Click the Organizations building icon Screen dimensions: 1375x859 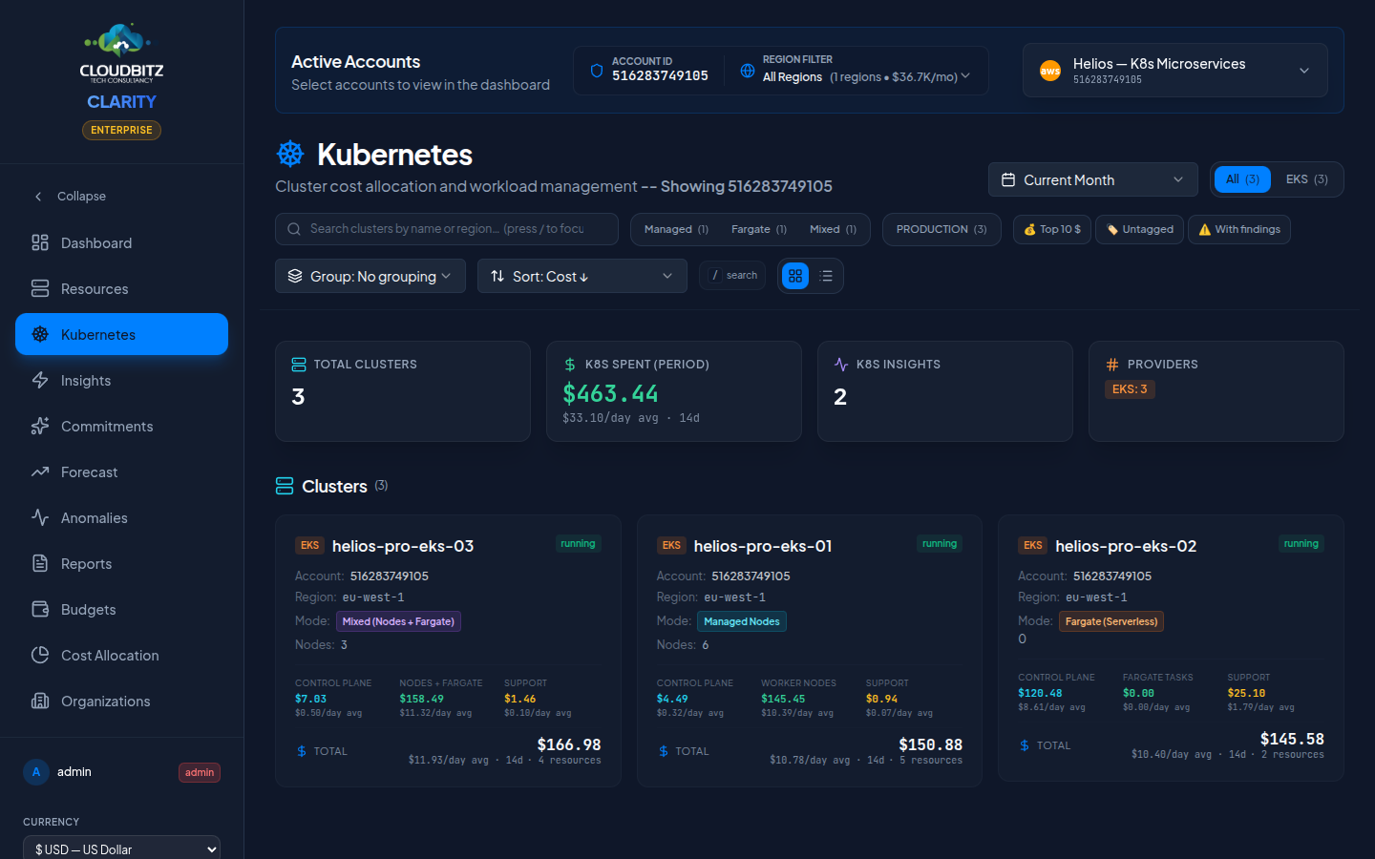coord(40,701)
